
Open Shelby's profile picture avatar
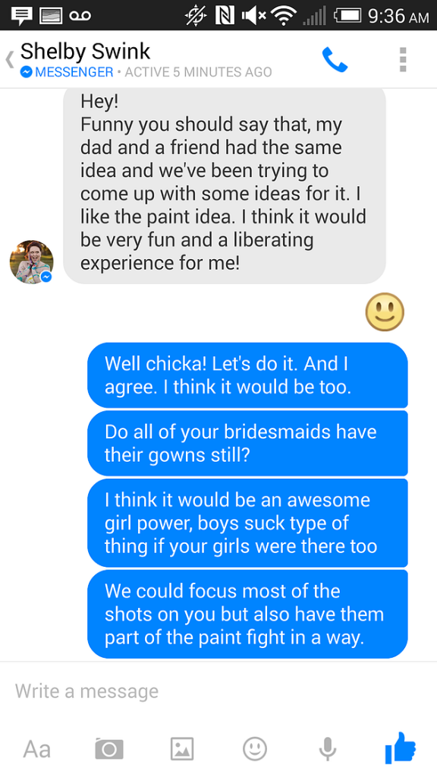(x=31, y=262)
